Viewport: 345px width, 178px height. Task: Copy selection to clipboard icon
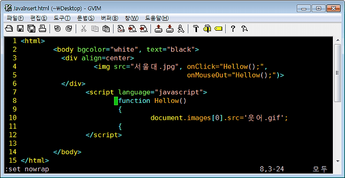coord(95,29)
